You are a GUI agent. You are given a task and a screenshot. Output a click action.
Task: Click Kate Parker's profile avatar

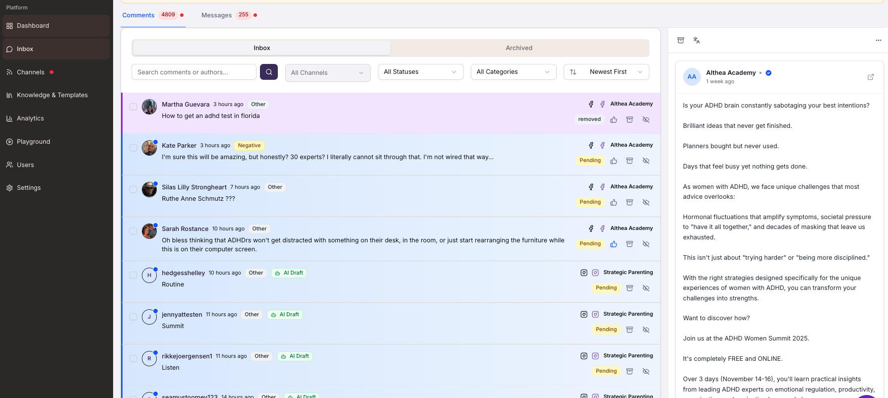tap(149, 148)
